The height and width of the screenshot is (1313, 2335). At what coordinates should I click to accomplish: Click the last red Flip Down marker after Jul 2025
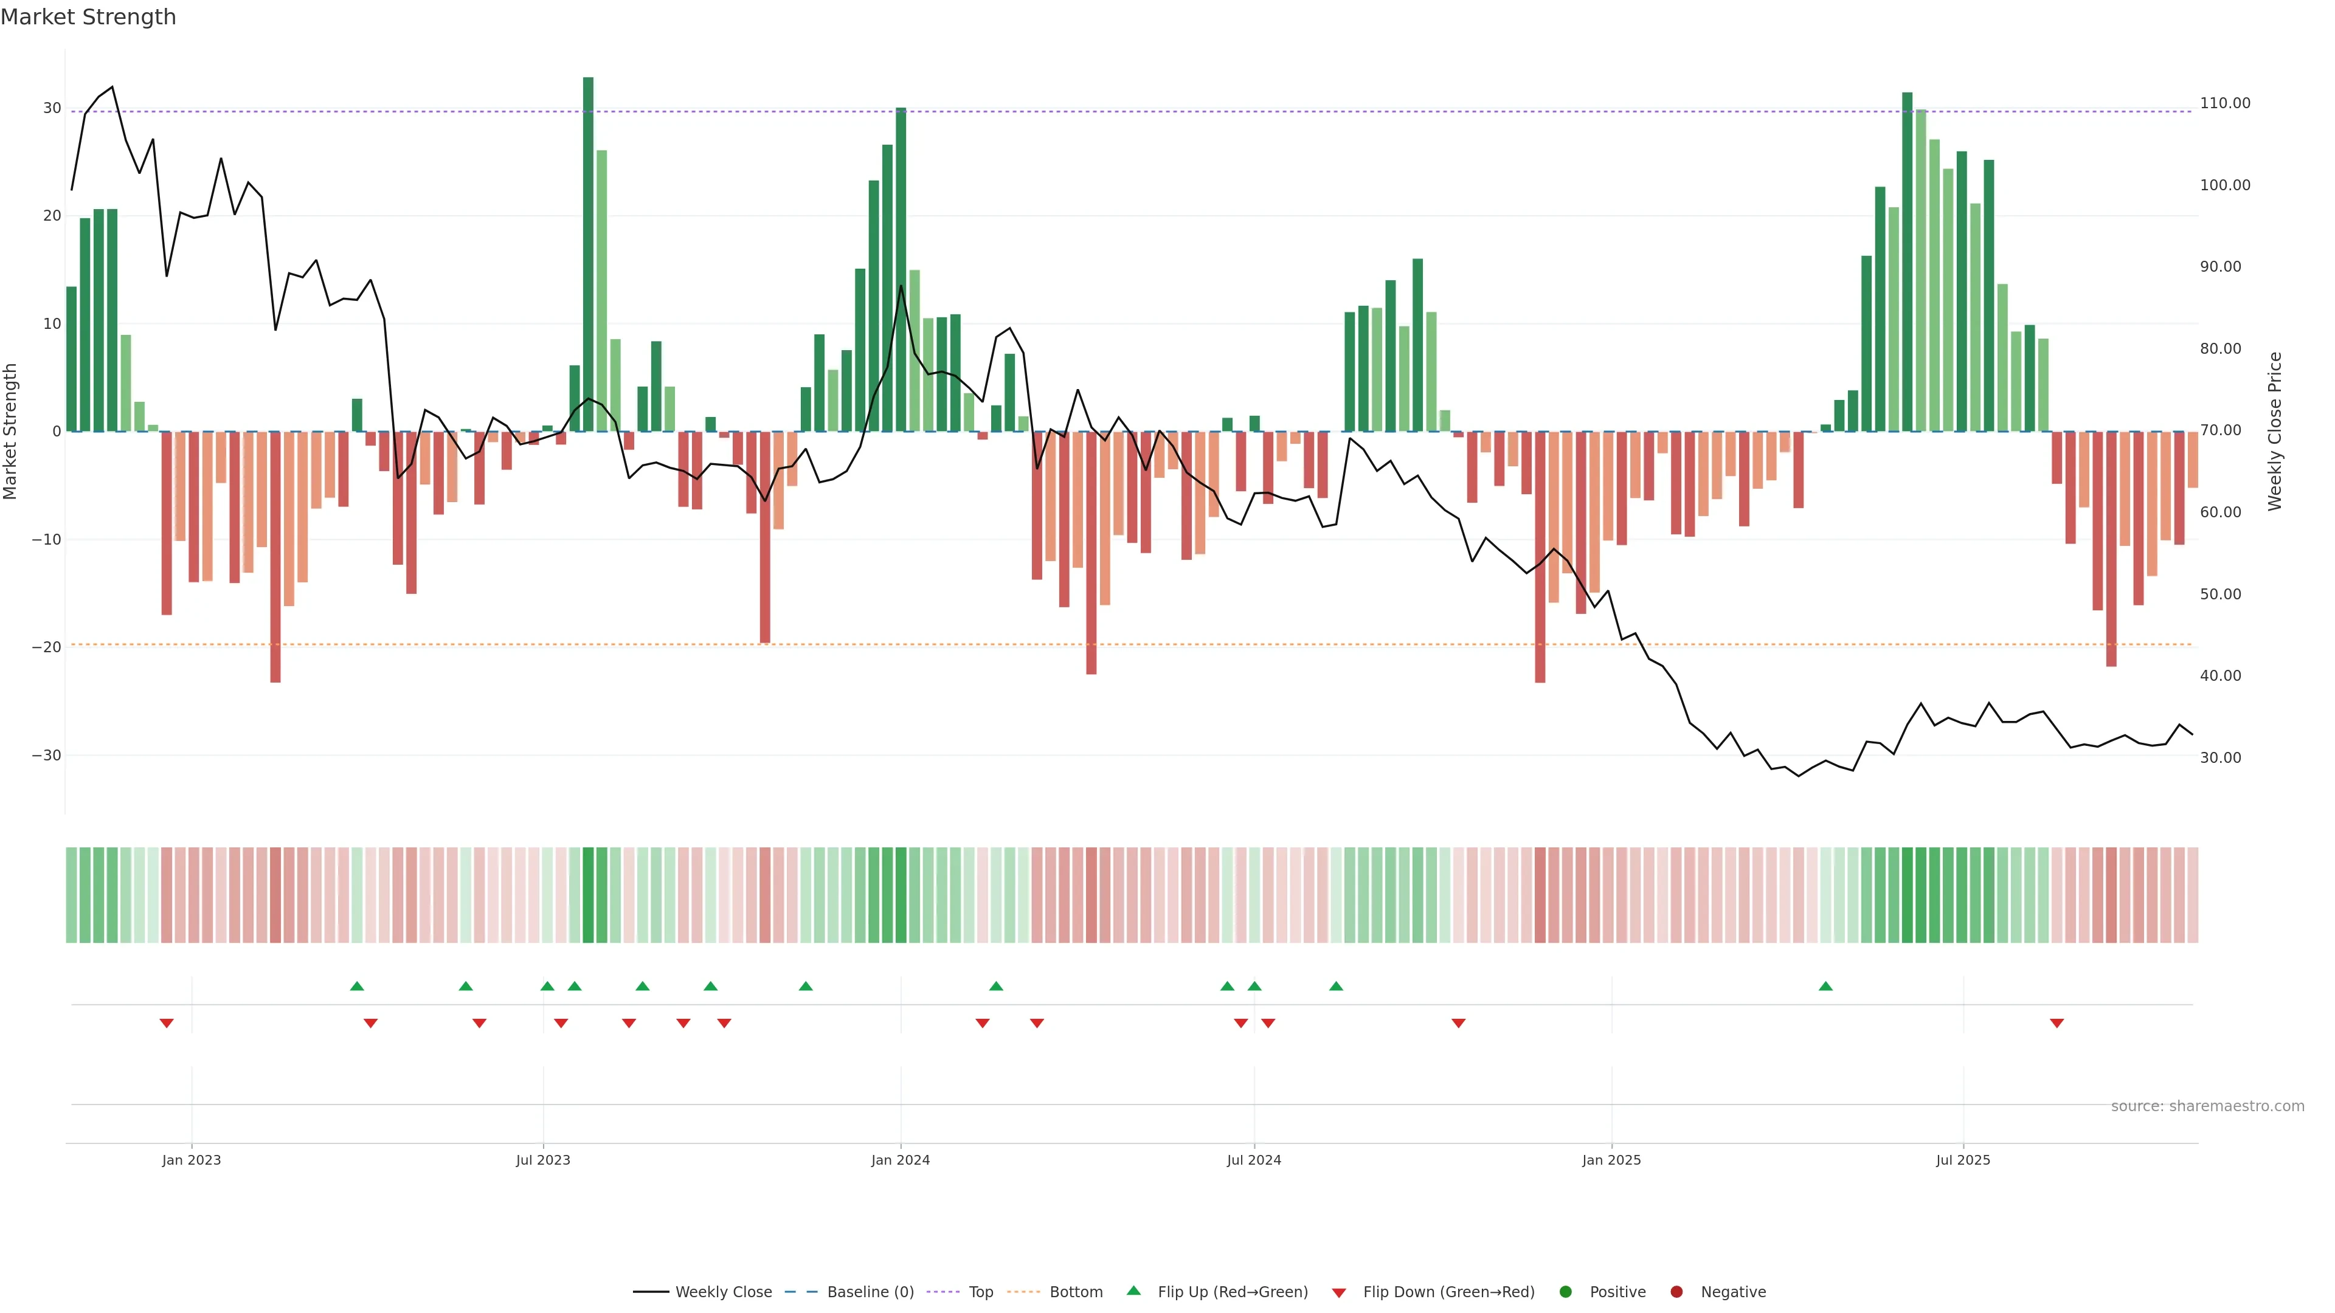2057,1023
